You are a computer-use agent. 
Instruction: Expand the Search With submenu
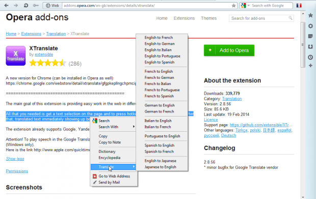coord(113,127)
